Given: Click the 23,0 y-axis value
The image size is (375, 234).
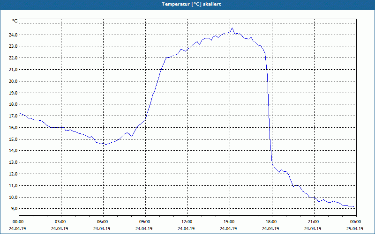Looking at the screenshot, I should point(13,46).
